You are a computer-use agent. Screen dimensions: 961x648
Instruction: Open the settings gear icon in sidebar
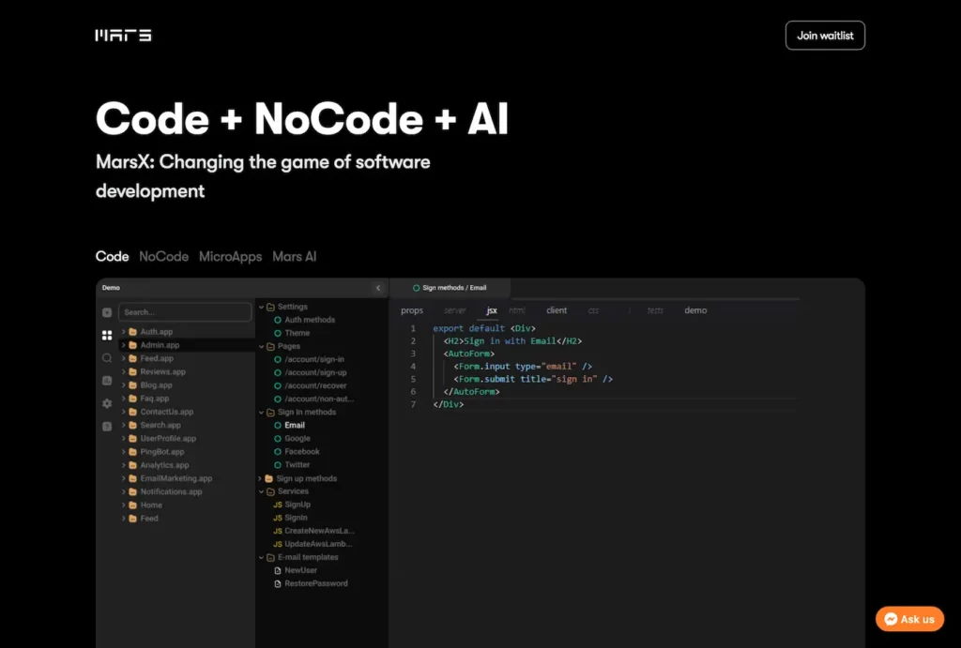click(x=107, y=403)
